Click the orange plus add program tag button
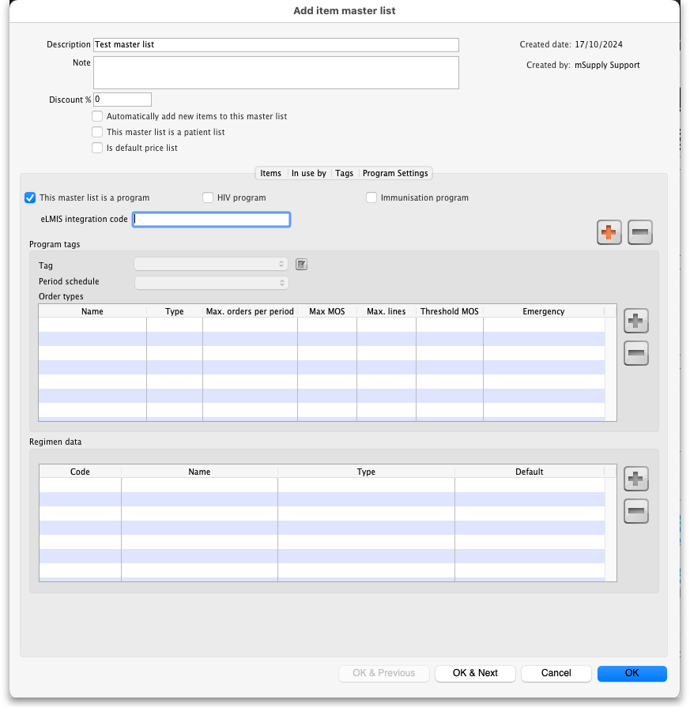 coord(609,232)
